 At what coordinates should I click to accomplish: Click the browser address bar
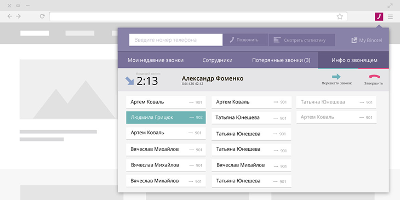(198, 16)
